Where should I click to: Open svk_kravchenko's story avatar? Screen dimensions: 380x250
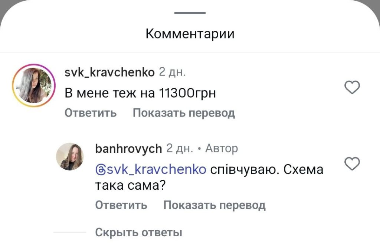33,85
